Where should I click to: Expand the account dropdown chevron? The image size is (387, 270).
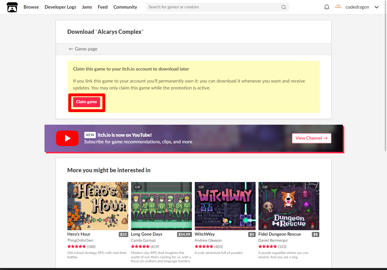pos(377,7)
